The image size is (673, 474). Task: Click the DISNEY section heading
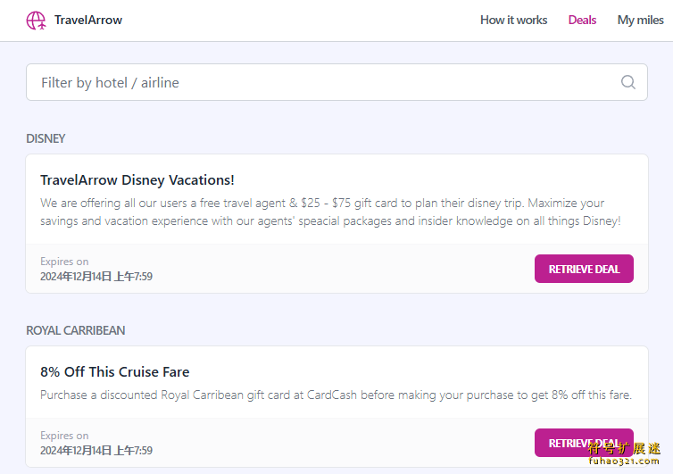[46, 138]
